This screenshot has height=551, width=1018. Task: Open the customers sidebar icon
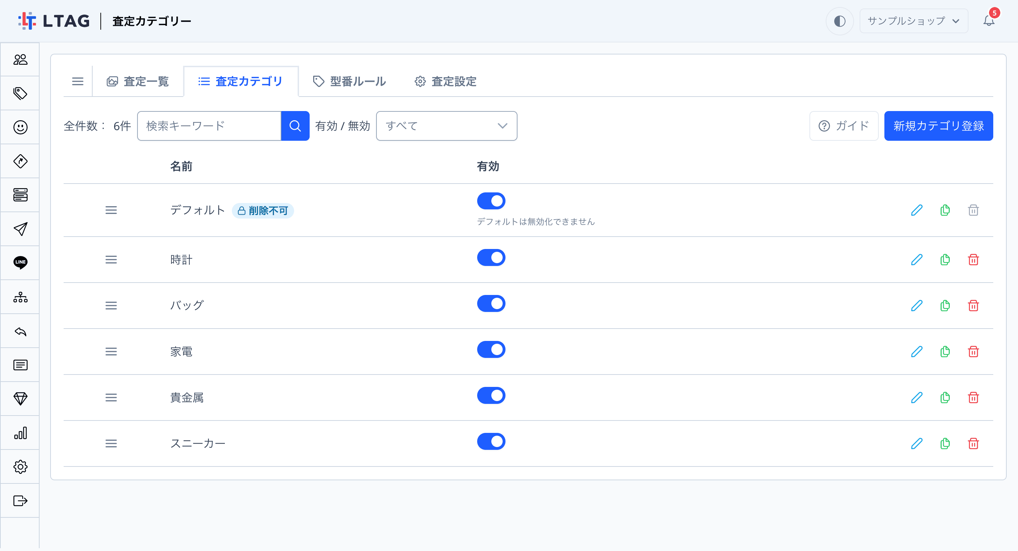pos(20,59)
